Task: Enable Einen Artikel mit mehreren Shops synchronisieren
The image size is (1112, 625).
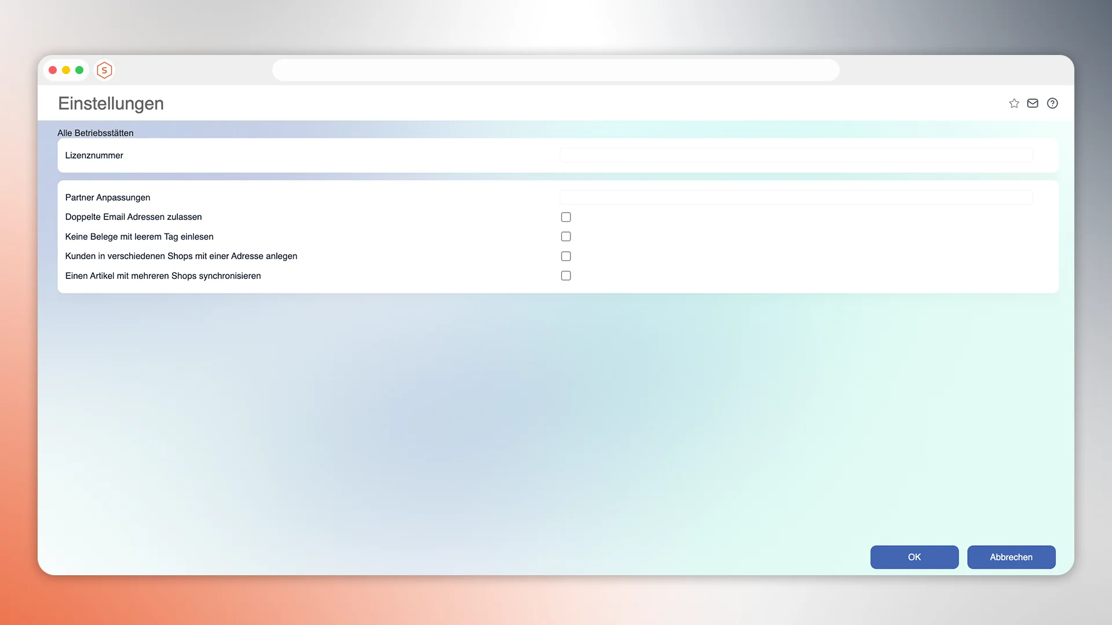Action: coord(566,276)
